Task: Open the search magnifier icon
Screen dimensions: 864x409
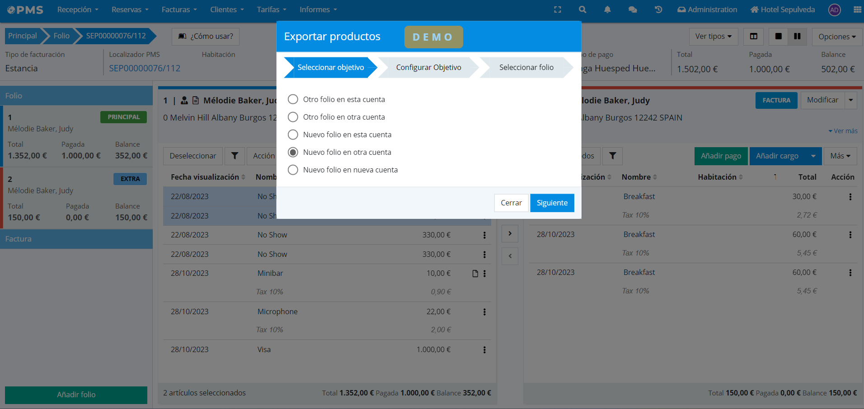Action: [582, 9]
